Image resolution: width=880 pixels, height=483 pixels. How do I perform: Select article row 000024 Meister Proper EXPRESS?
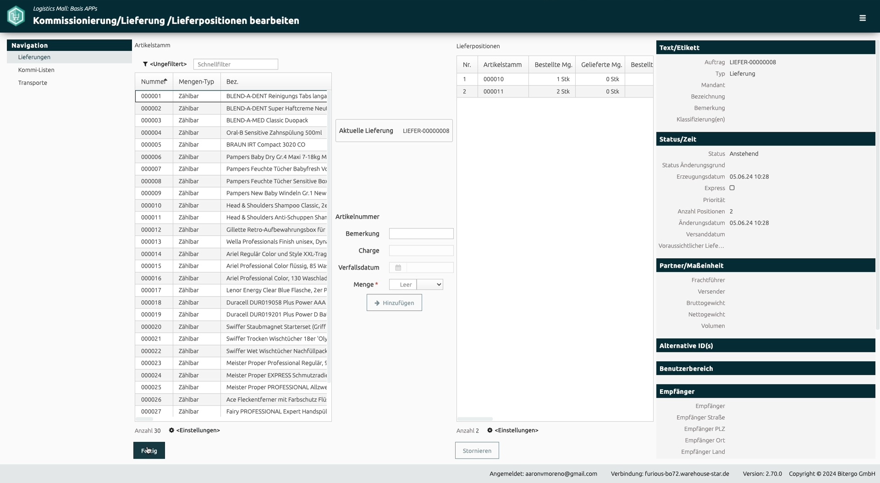point(231,375)
